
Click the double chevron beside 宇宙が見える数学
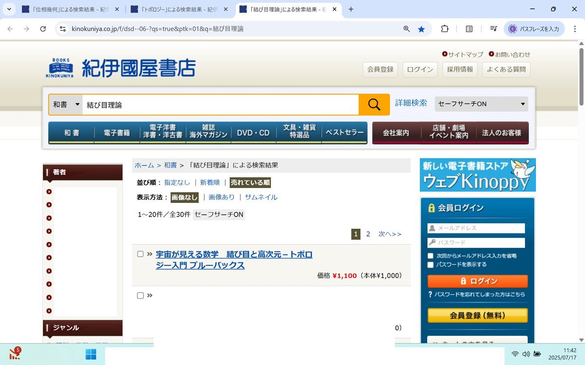[x=150, y=254]
